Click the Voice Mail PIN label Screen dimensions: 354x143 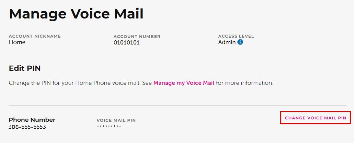[116, 120]
